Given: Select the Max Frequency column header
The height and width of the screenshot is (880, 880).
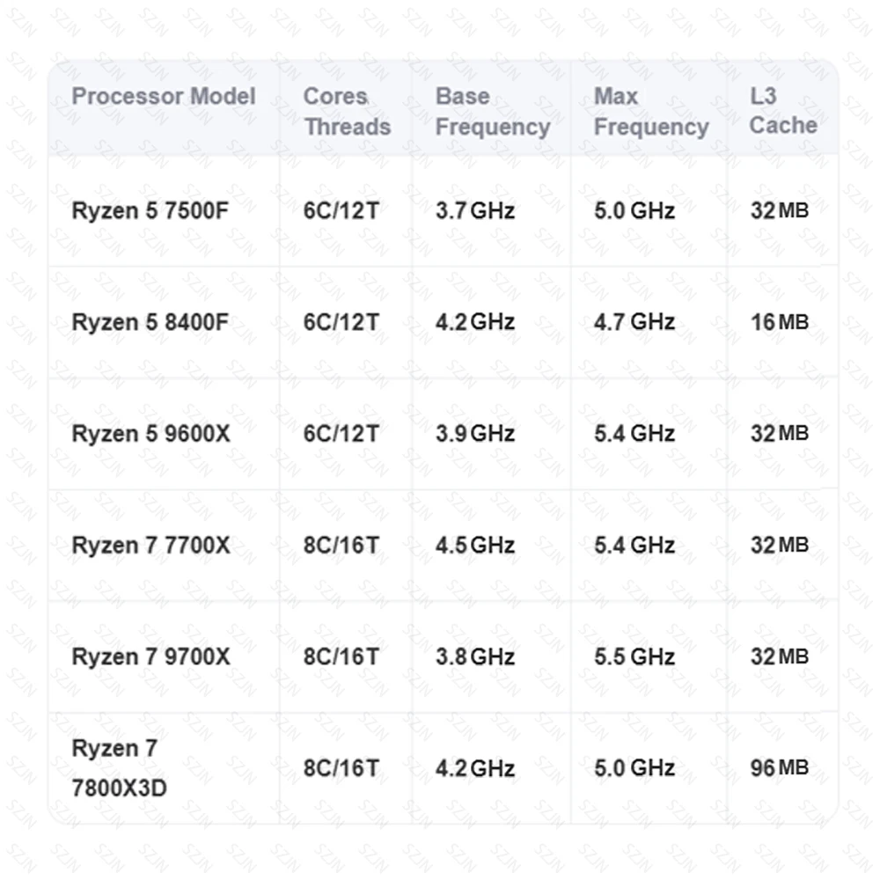Looking at the screenshot, I should 650,112.
